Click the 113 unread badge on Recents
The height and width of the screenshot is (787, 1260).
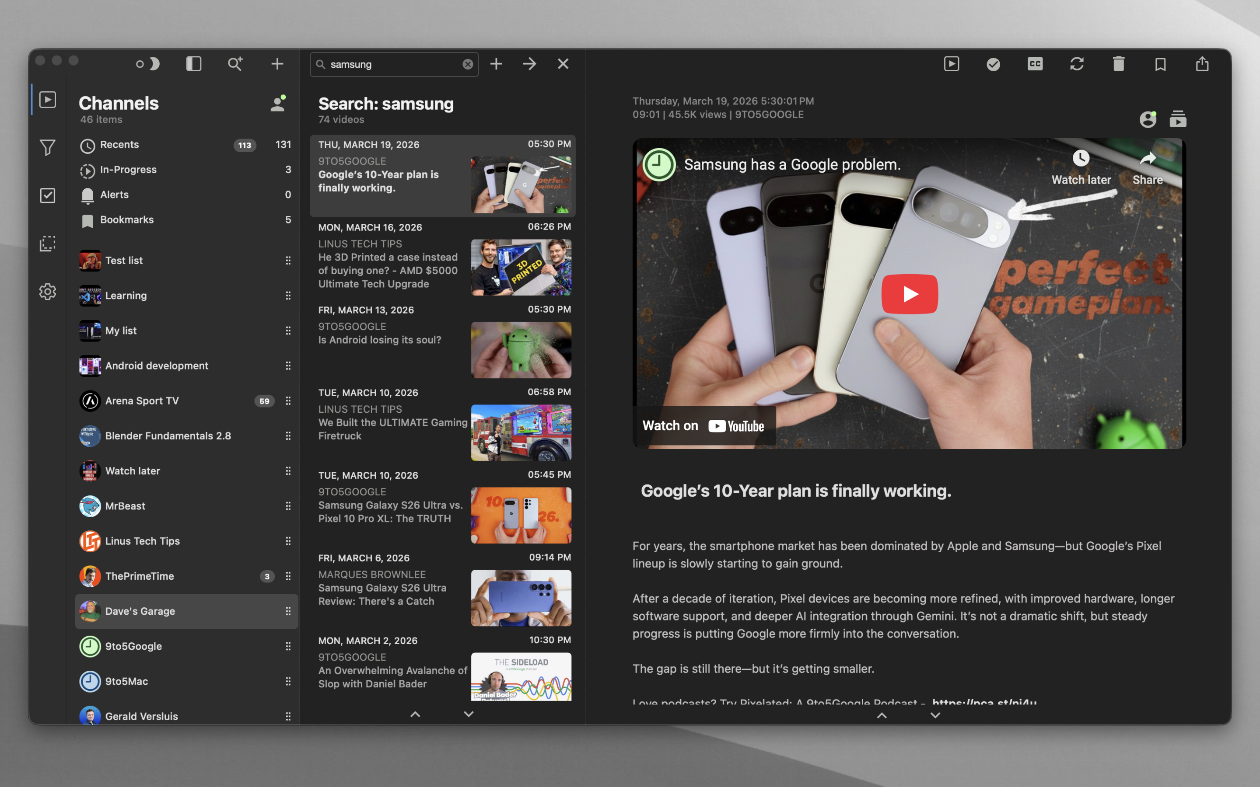(x=245, y=145)
